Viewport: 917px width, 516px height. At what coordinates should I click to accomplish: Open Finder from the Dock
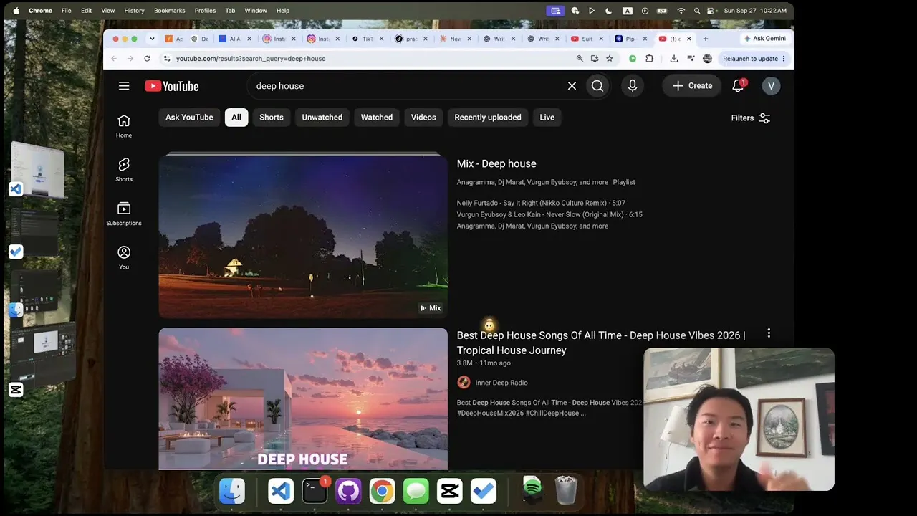point(232,491)
